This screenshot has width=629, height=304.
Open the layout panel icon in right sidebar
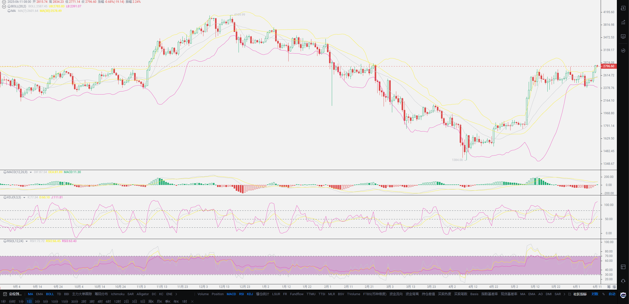[623, 267]
